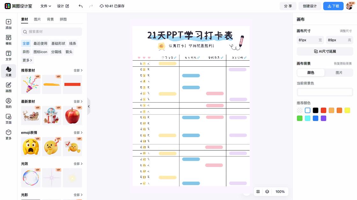Image resolution: width=357 pixels, height=200 pixels.
Task: Select the 分隔线 filter chip
Action: coord(56,52)
